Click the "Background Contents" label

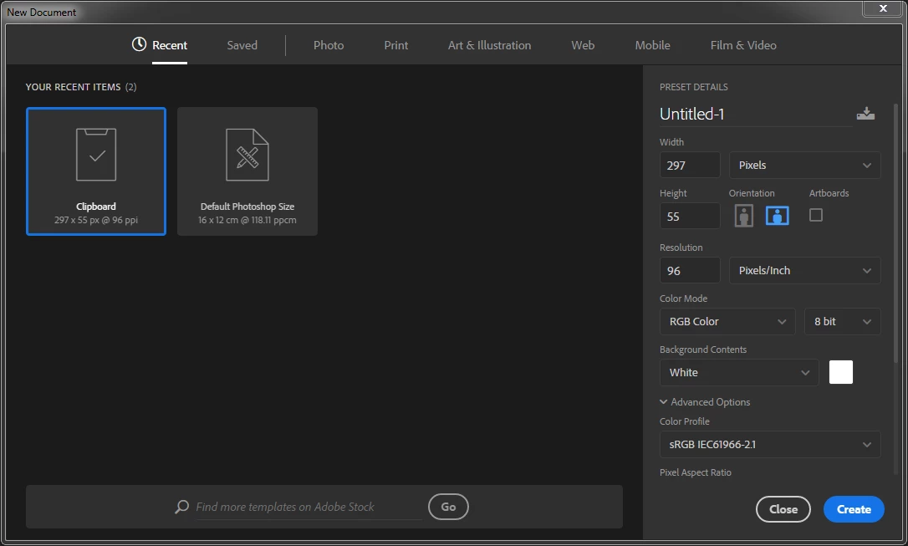click(x=702, y=350)
